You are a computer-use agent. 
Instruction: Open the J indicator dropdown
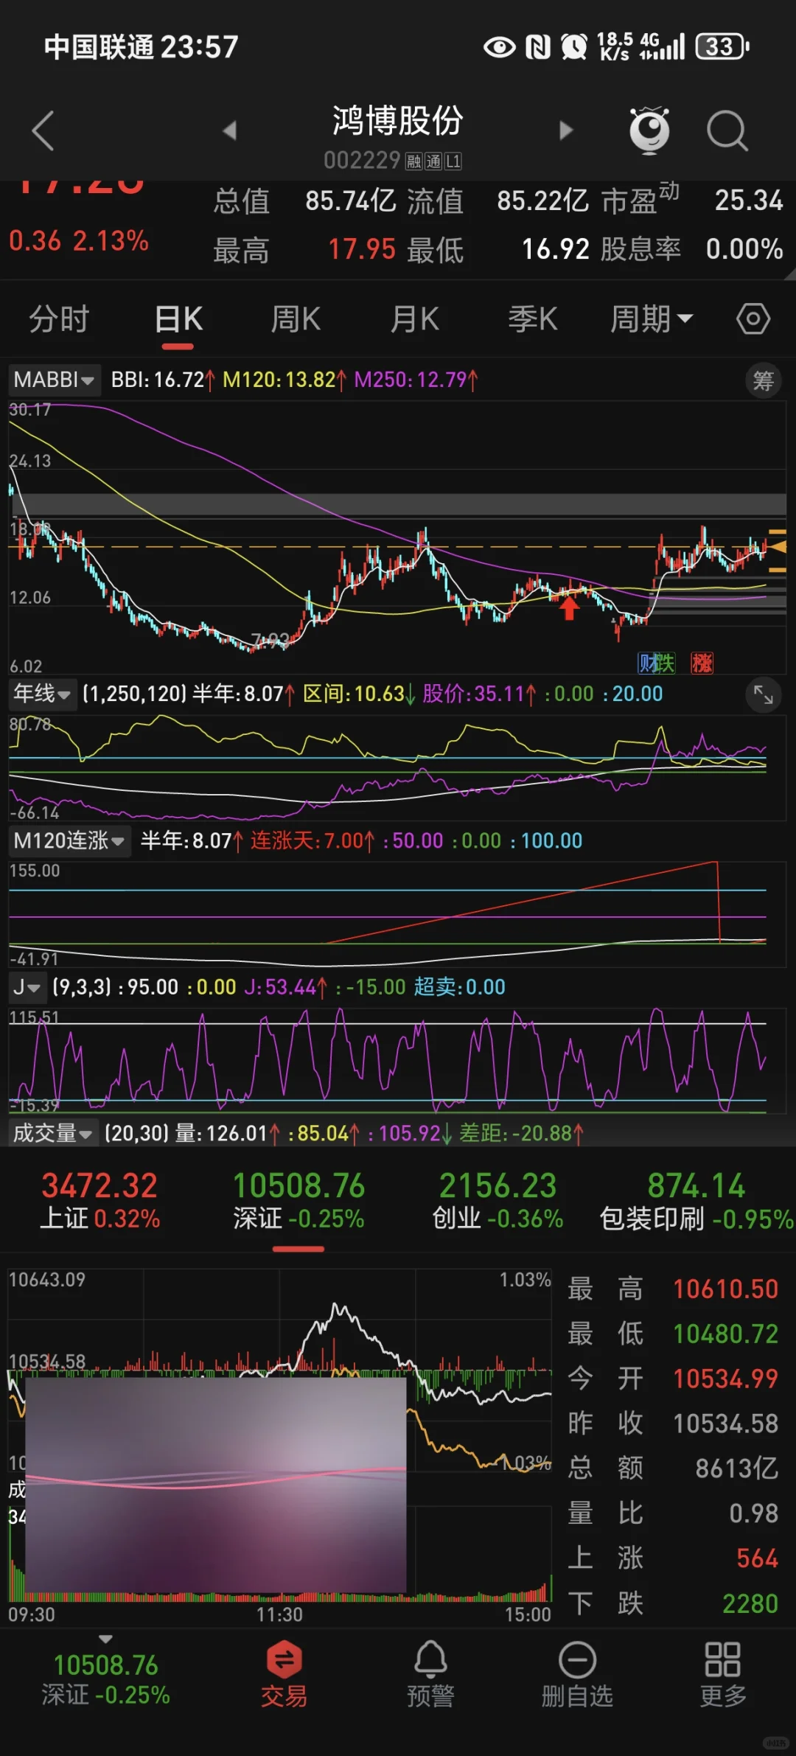(x=27, y=987)
